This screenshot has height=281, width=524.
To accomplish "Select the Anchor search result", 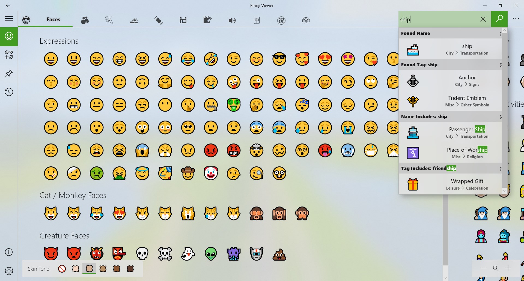I will (x=450, y=80).
